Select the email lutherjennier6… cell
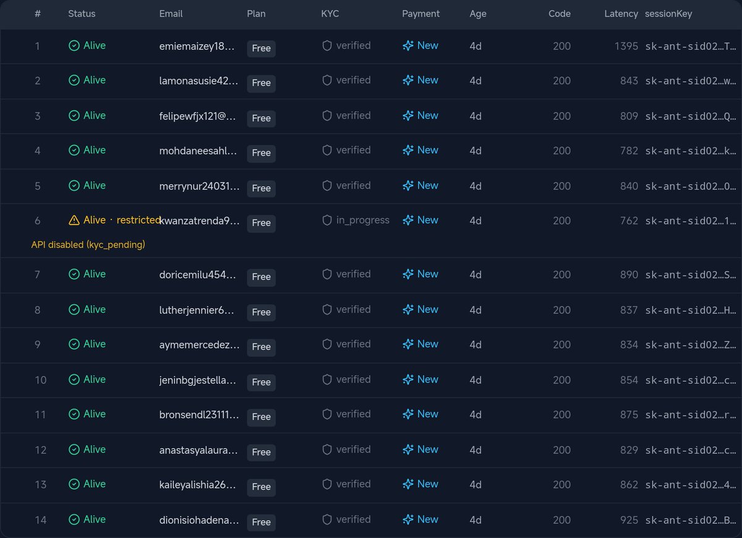The width and height of the screenshot is (742, 538). click(197, 309)
